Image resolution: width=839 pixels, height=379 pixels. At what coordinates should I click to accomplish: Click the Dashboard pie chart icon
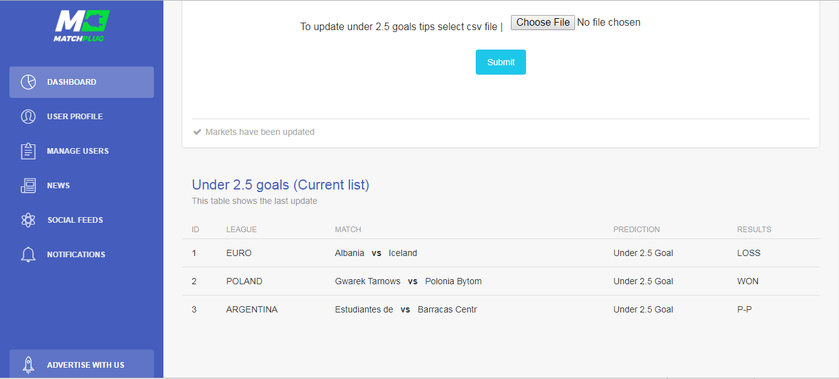pos(28,82)
